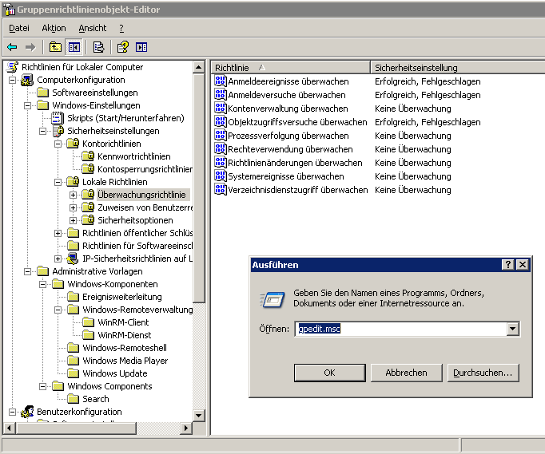545x454 pixels.
Task: Collapse the Kontorichtlinien node
Action: tap(58, 144)
